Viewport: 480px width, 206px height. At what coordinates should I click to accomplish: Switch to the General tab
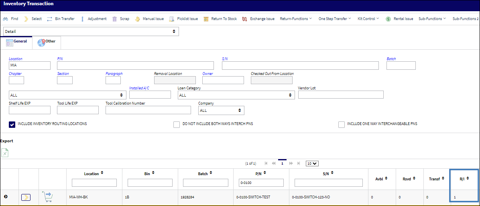[16, 43]
